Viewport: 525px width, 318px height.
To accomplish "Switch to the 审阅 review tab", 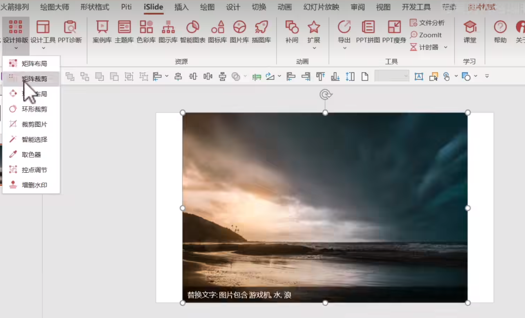I will coord(358,7).
